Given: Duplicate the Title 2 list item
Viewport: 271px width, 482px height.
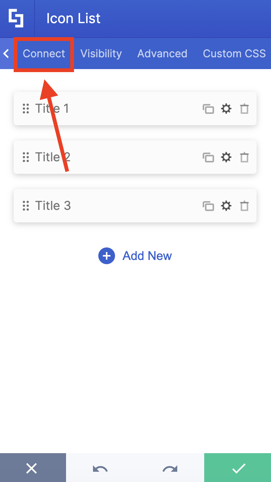Looking at the screenshot, I should pos(208,157).
